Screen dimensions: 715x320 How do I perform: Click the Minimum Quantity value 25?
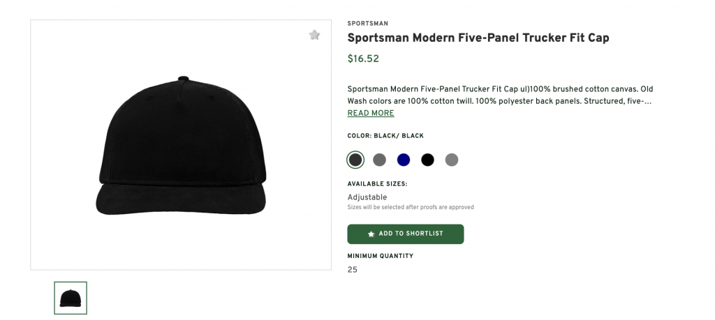353,270
